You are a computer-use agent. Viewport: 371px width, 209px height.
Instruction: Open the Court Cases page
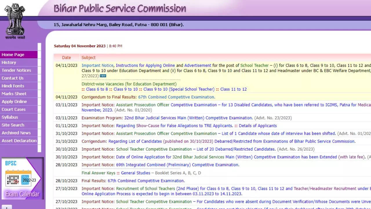coord(14,109)
